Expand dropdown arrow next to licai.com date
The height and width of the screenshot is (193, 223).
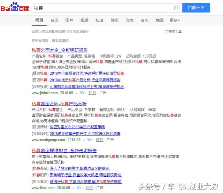[x=74, y=188]
